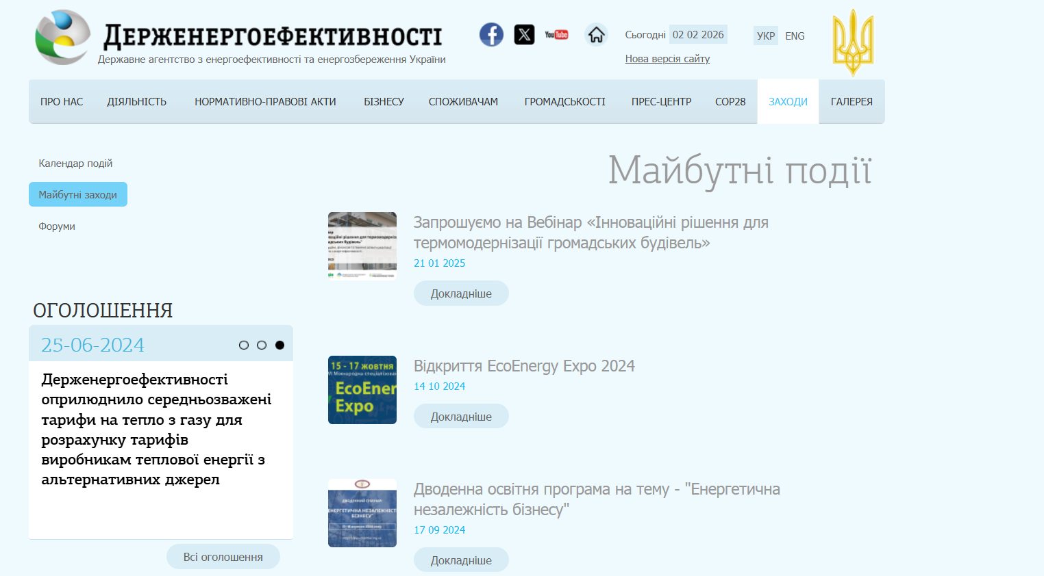Click the Ukrainian trident coat of arms
Image resolution: width=1044 pixels, height=576 pixels.
pyautogui.click(x=853, y=42)
